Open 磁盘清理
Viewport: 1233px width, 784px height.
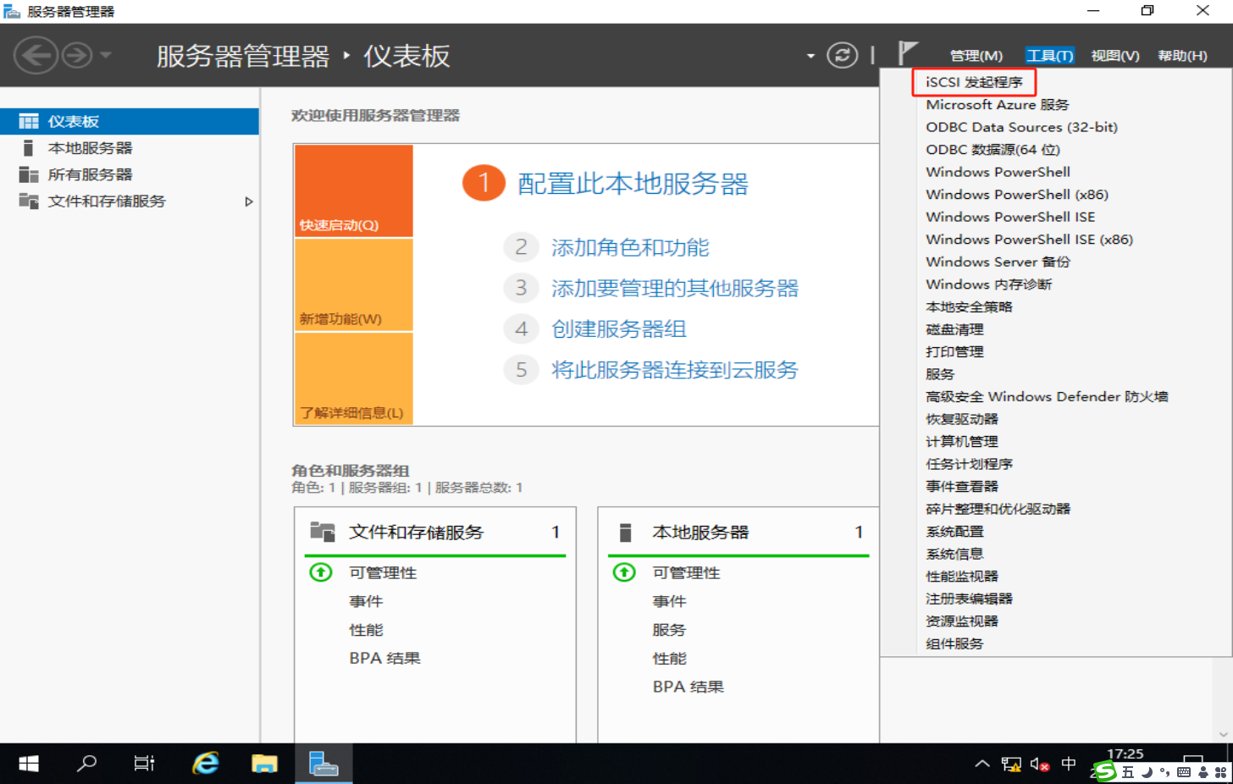point(954,329)
